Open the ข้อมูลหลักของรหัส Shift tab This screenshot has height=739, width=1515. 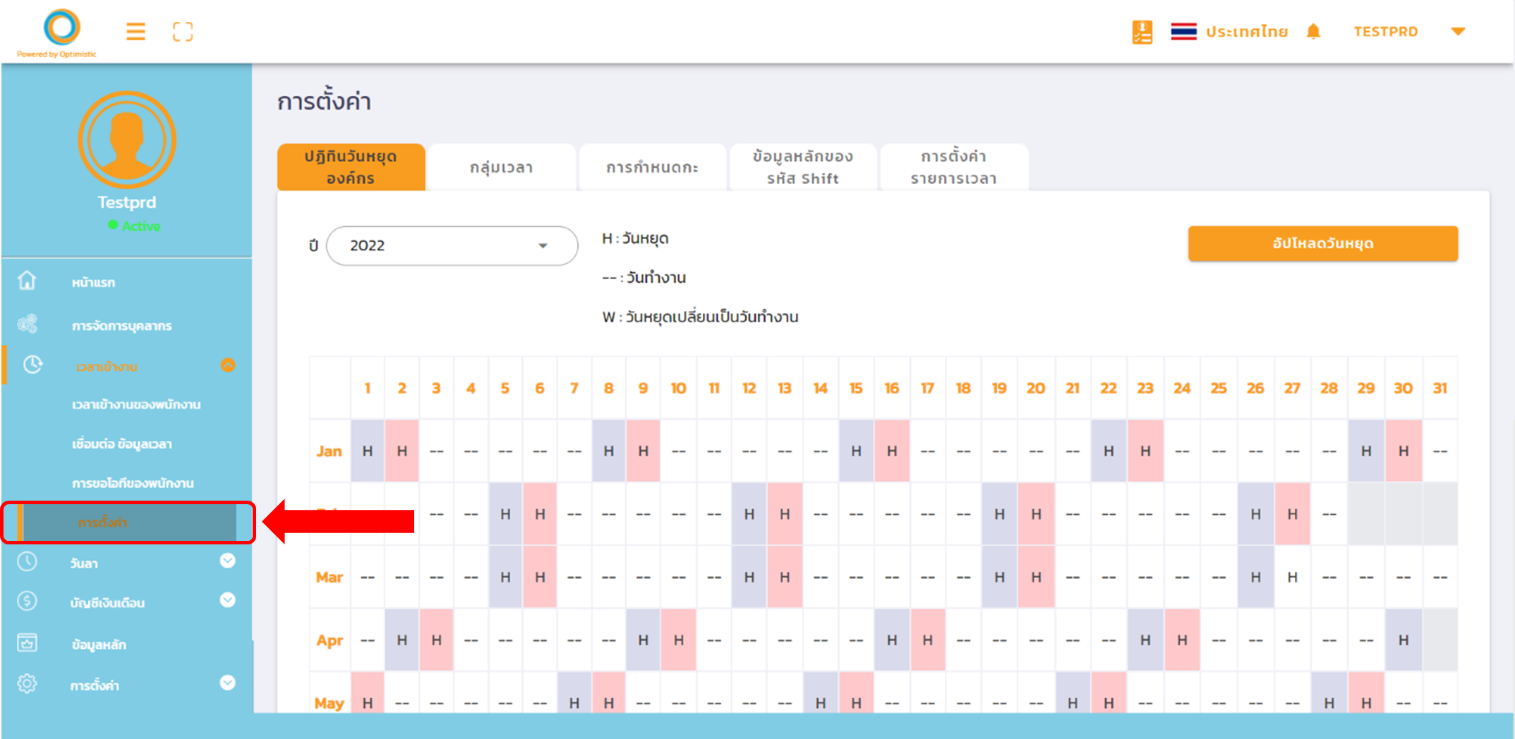(x=802, y=168)
